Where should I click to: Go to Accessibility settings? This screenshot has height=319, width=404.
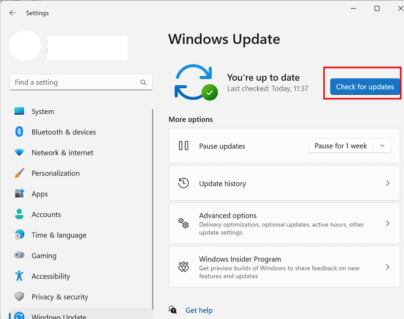pyautogui.click(x=81, y=276)
